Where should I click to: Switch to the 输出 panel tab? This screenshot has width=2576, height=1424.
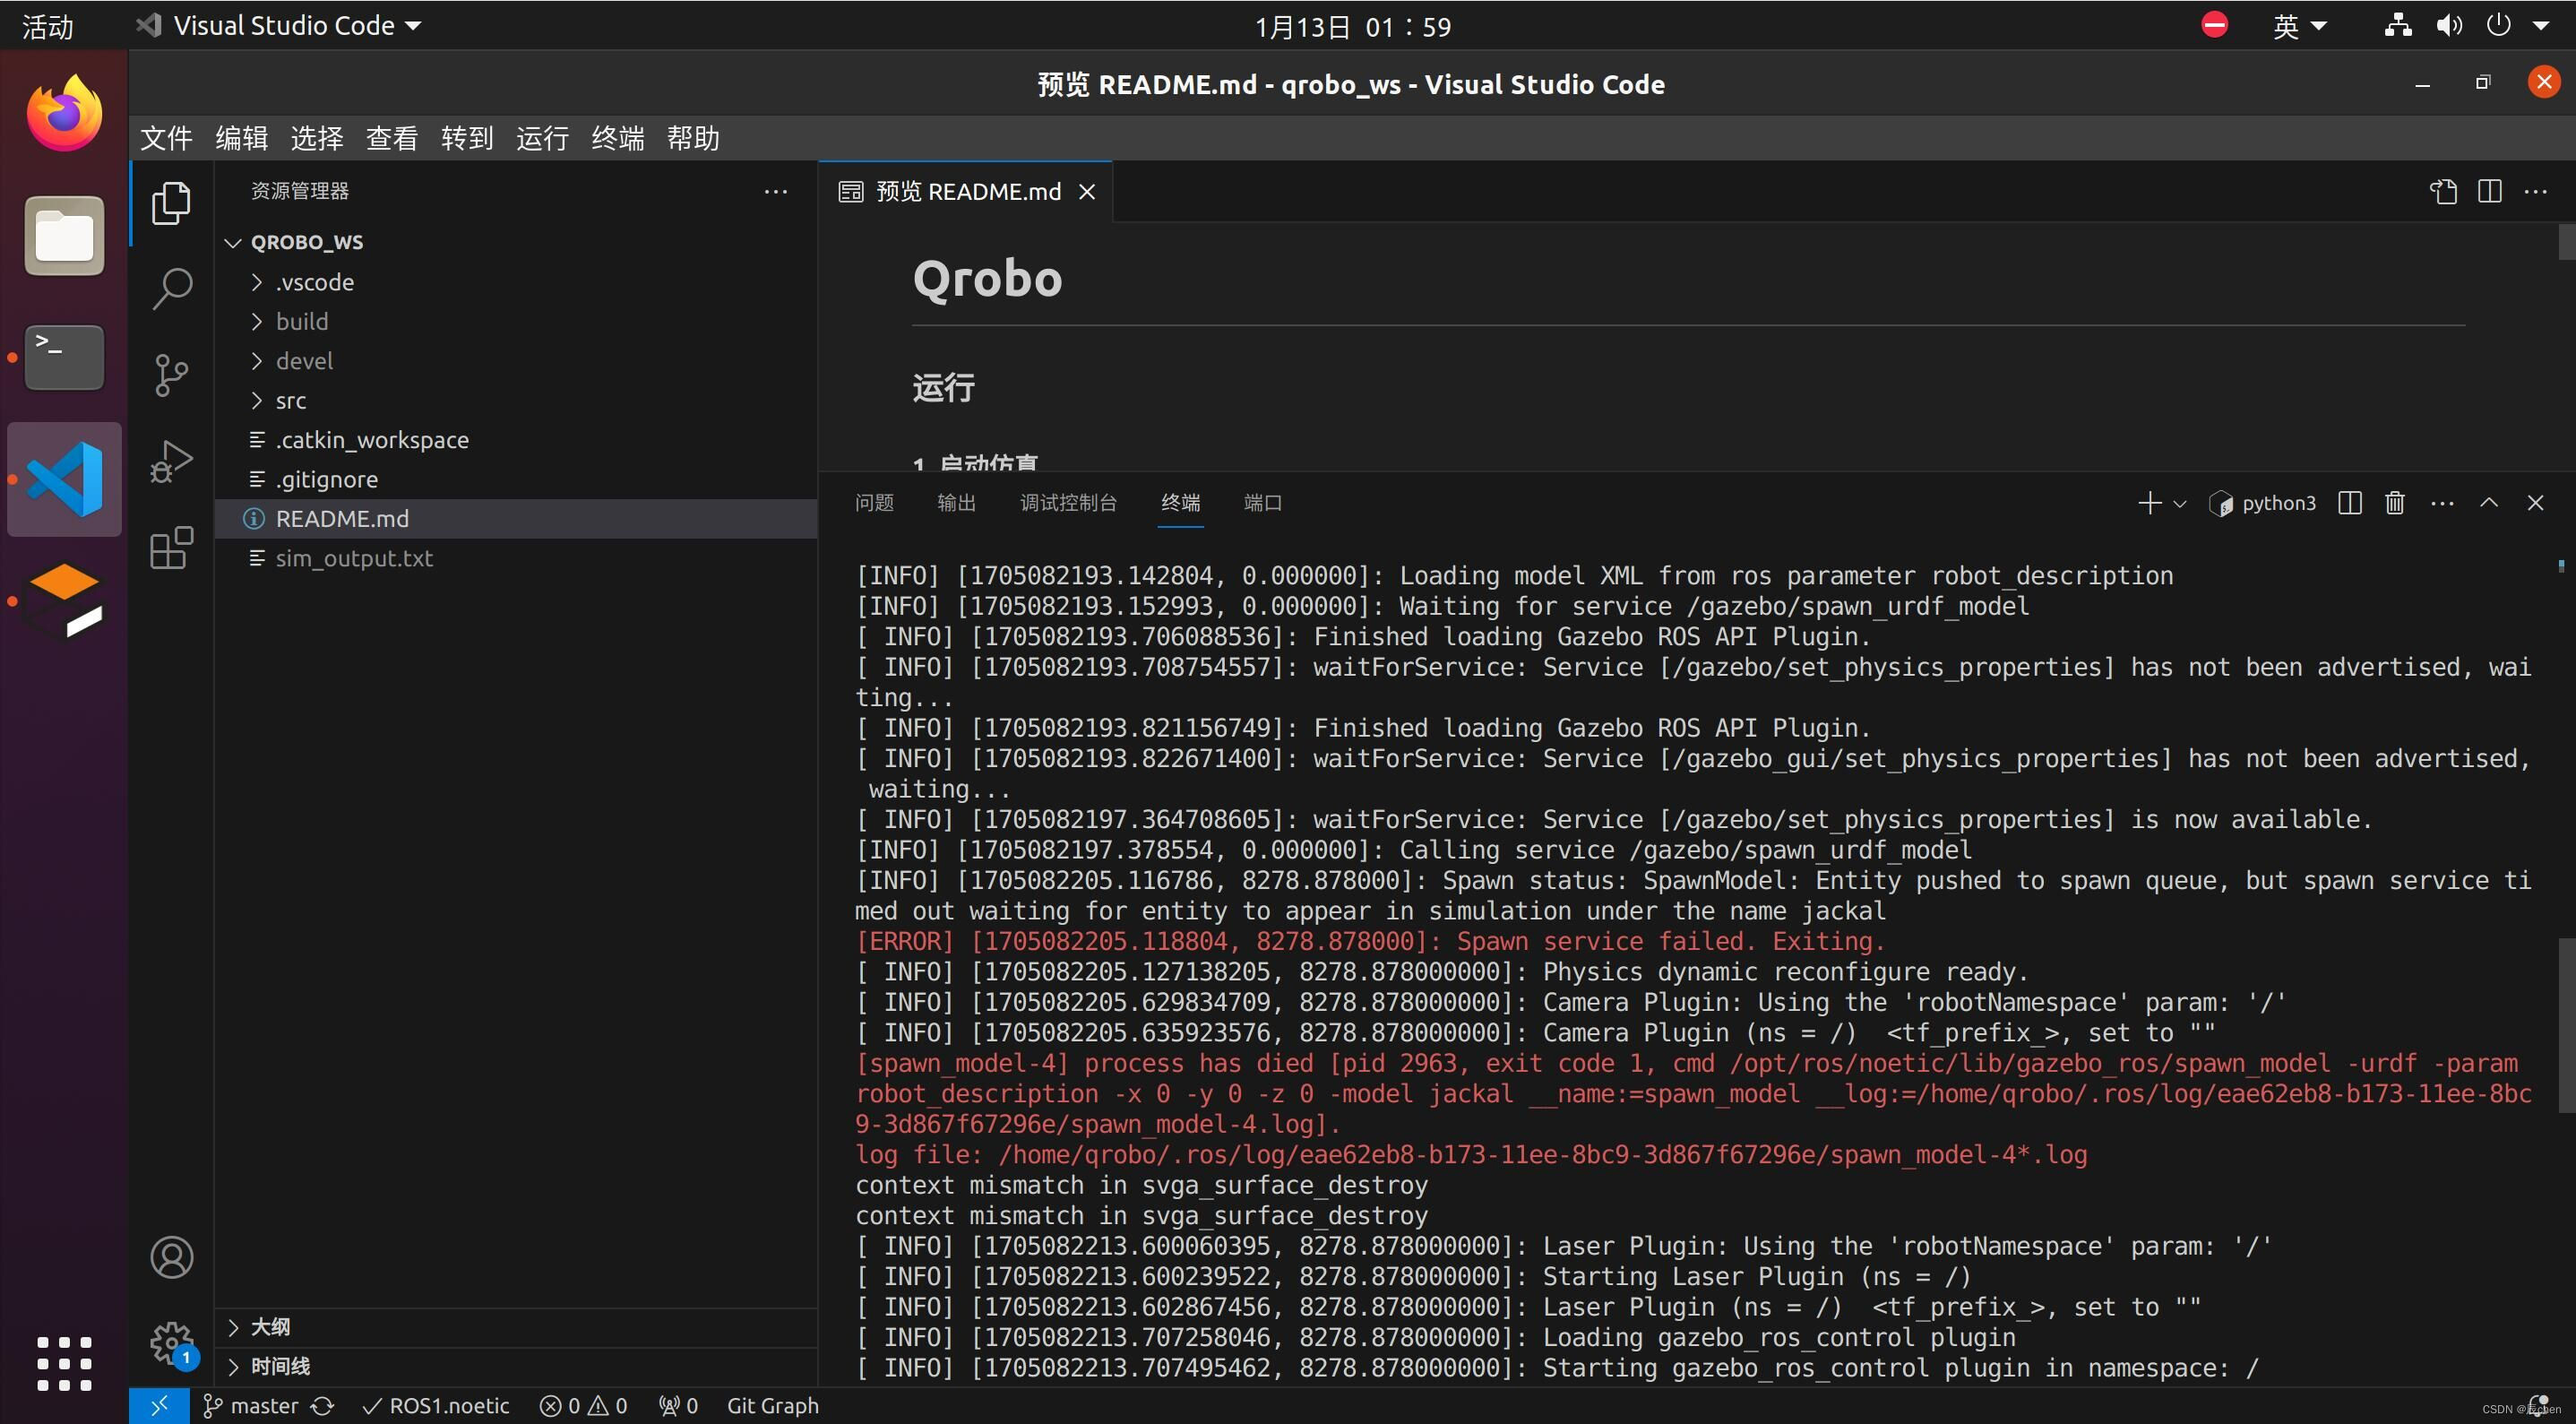(956, 503)
